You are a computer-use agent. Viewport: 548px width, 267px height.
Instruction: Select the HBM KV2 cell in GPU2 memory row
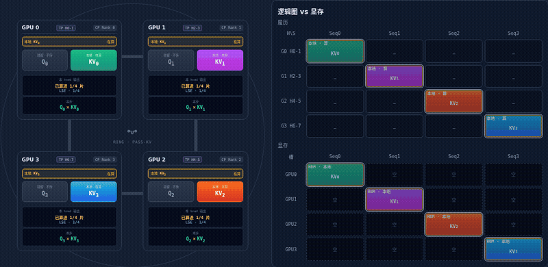pyautogui.click(x=453, y=225)
